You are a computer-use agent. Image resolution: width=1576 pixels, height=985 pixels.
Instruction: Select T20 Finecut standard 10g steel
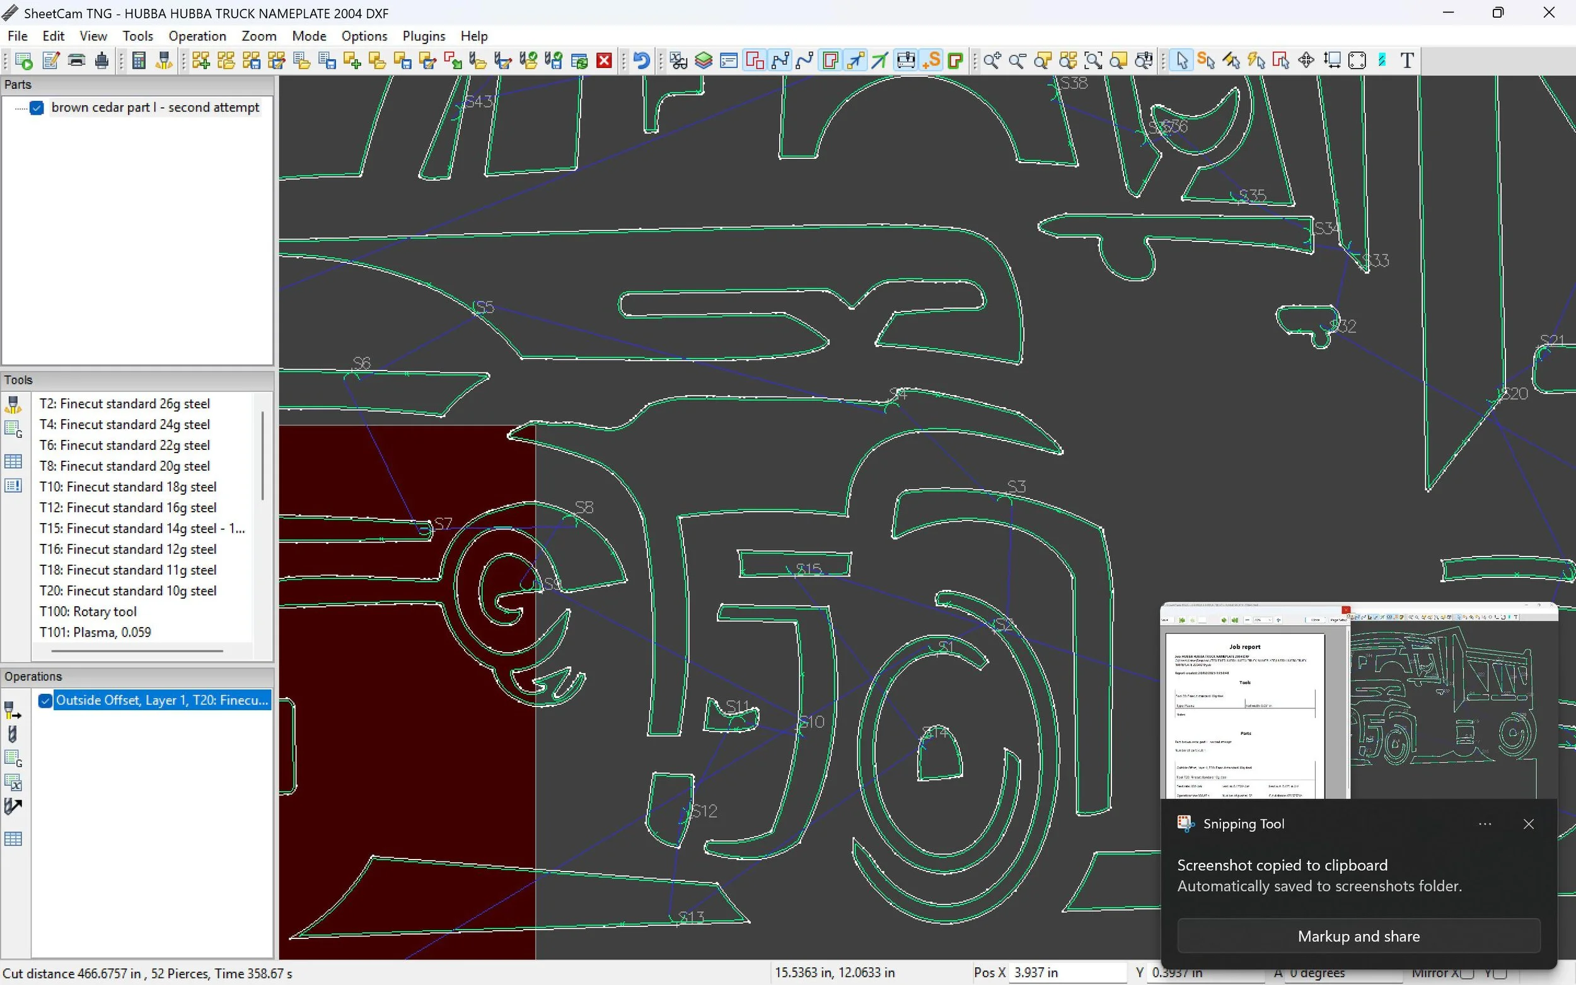point(128,591)
